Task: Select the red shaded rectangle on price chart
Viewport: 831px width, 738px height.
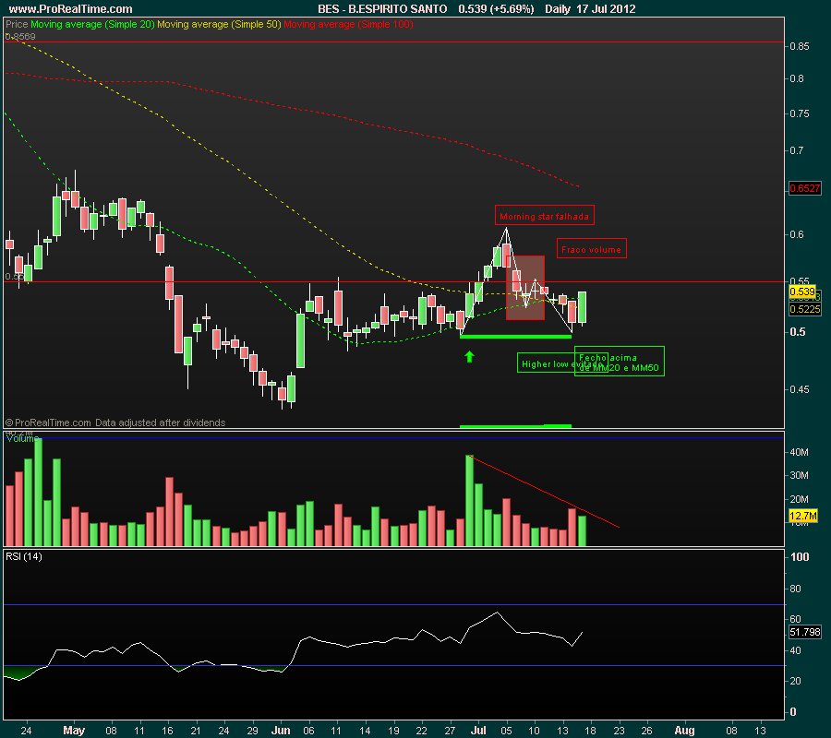Action: pyautogui.click(x=525, y=288)
